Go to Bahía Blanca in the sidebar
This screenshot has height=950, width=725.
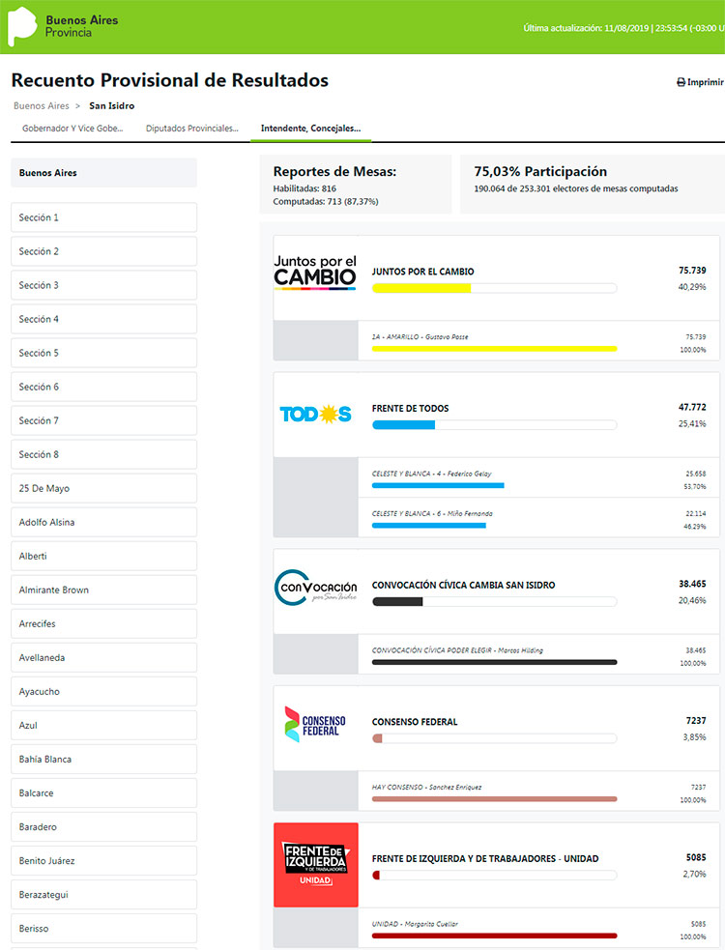click(103, 759)
